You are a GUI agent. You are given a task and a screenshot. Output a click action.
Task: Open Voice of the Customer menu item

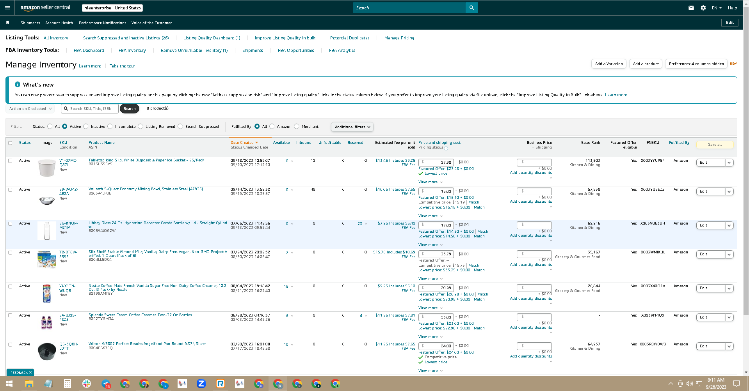tap(151, 23)
